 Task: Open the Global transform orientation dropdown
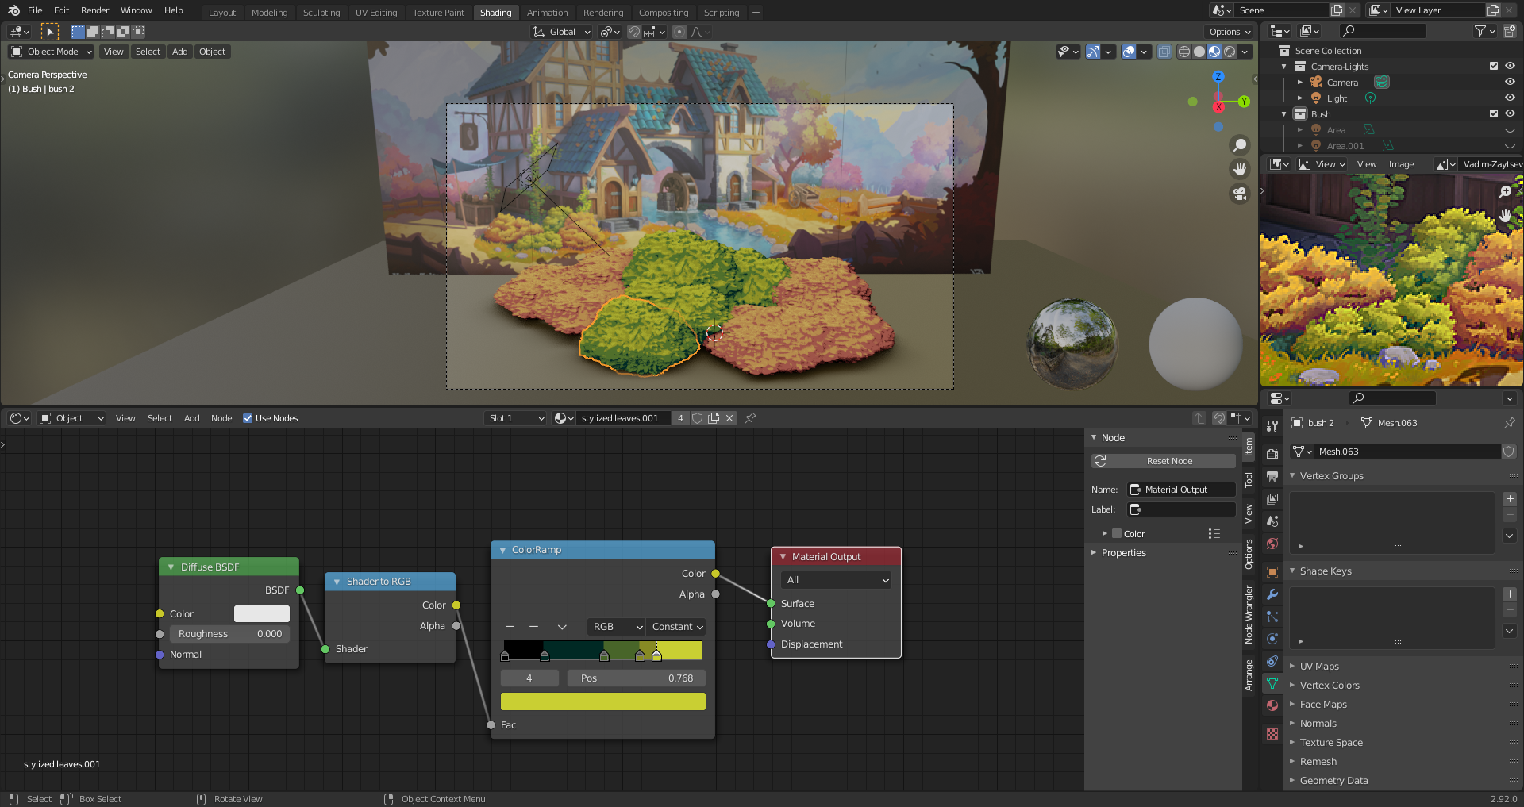coord(562,32)
